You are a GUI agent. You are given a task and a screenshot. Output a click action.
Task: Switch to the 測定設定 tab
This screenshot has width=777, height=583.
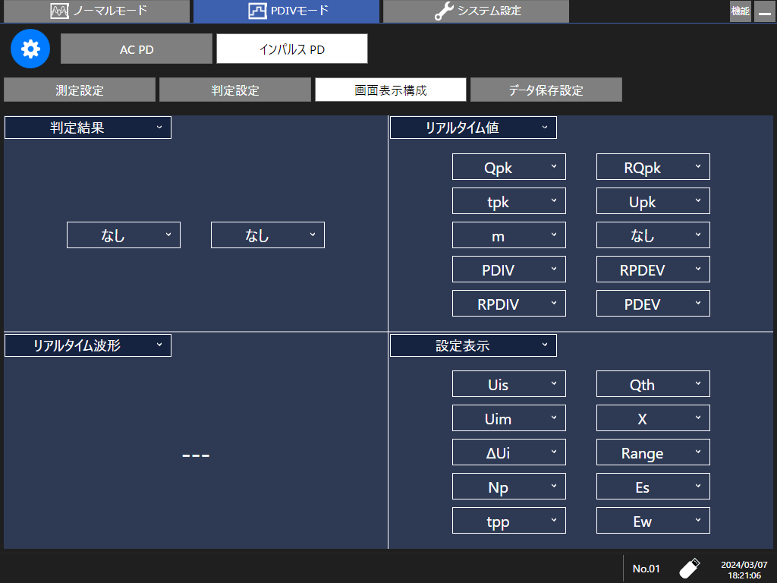tap(80, 89)
